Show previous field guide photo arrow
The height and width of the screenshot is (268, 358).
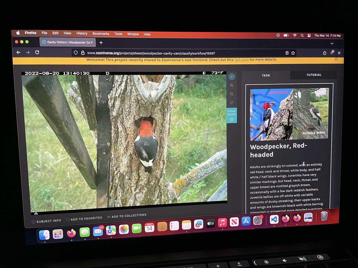(x=255, y=114)
